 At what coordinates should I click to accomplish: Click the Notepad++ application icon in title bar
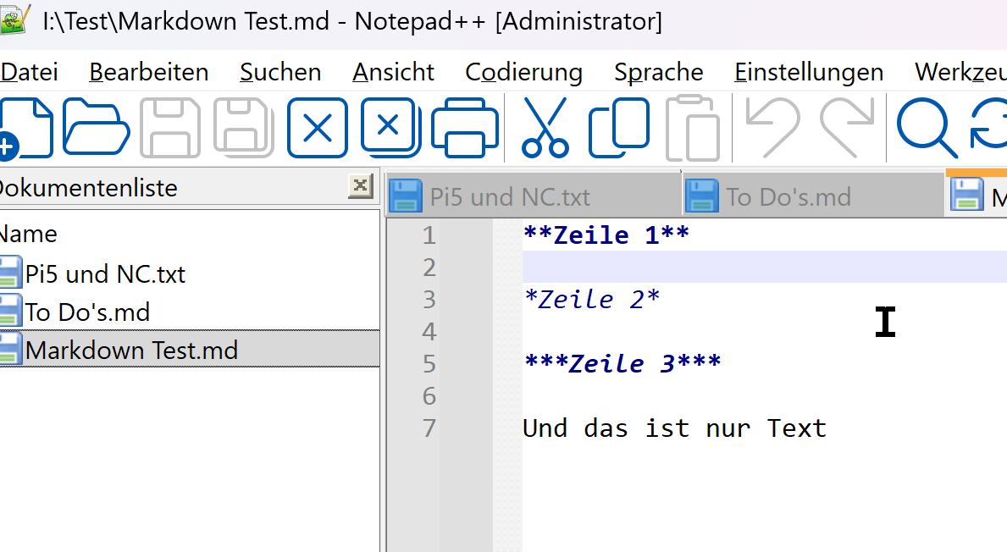tap(15, 20)
